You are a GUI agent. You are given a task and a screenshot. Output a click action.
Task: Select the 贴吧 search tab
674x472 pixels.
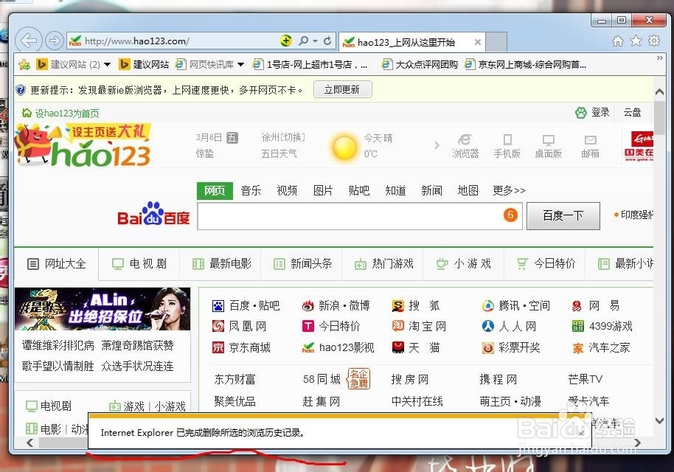[359, 190]
